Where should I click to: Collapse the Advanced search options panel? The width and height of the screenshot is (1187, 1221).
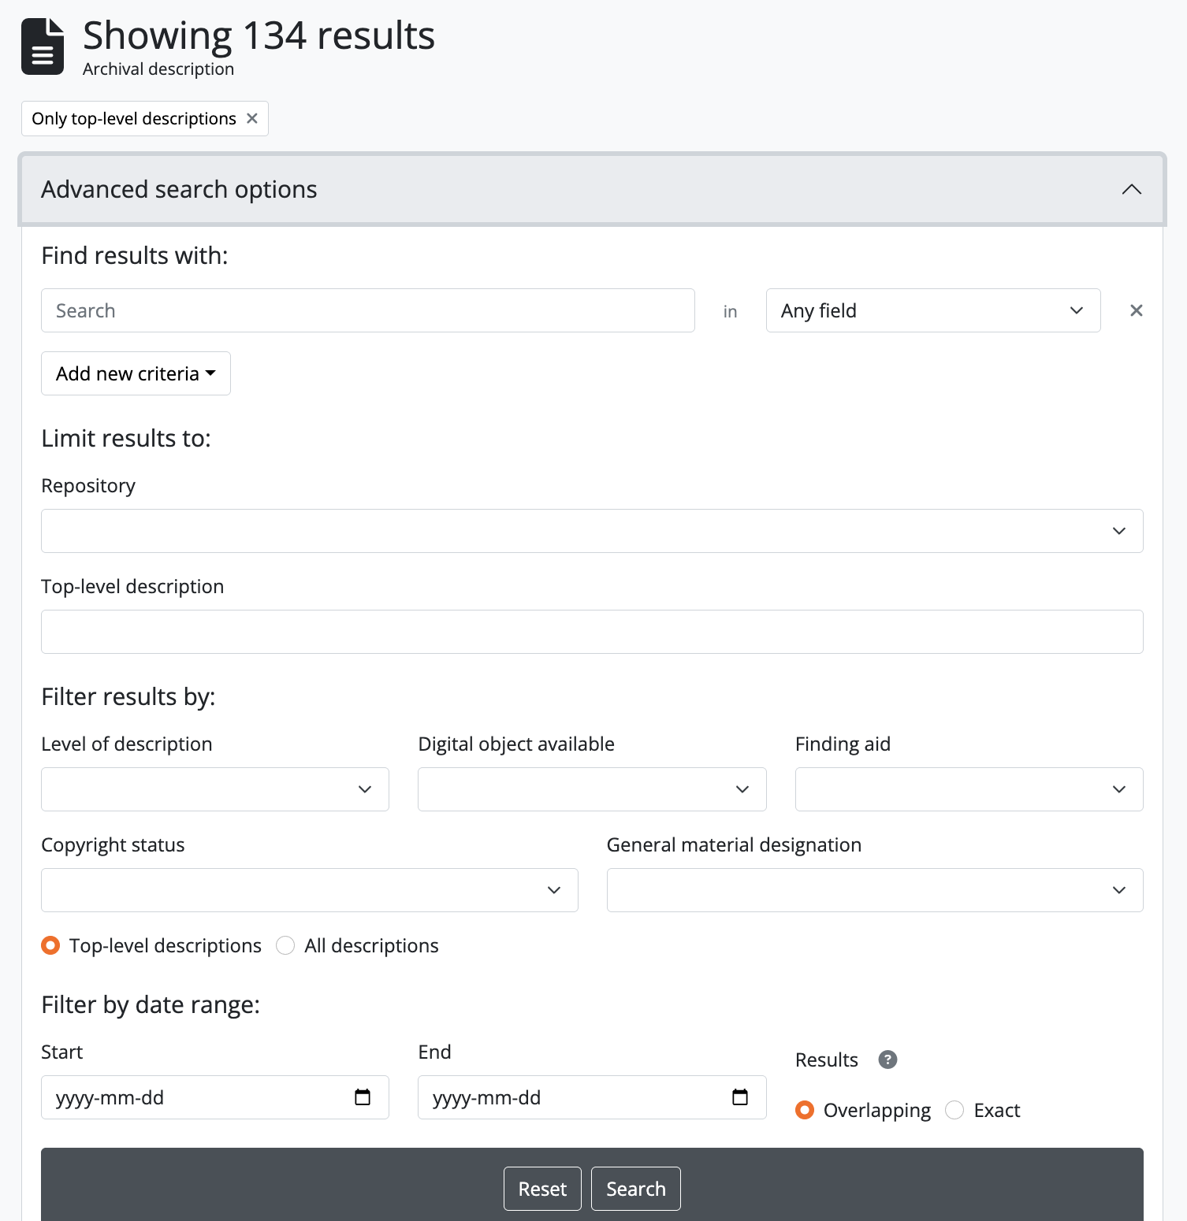(x=1131, y=189)
